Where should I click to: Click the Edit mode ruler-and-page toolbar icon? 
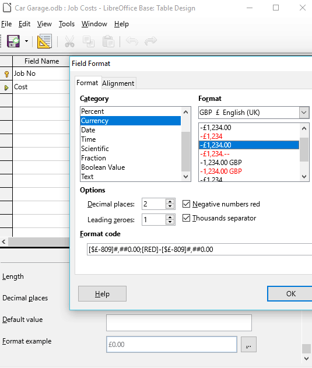point(44,41)
